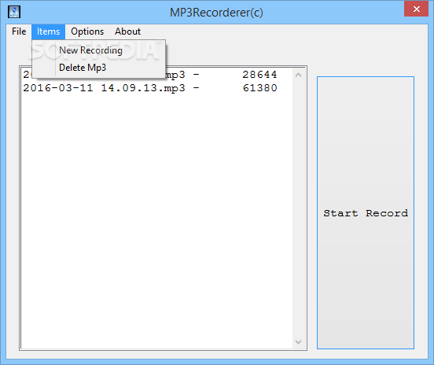Choose Delete Mp3 menu entry

click(99, 68)
